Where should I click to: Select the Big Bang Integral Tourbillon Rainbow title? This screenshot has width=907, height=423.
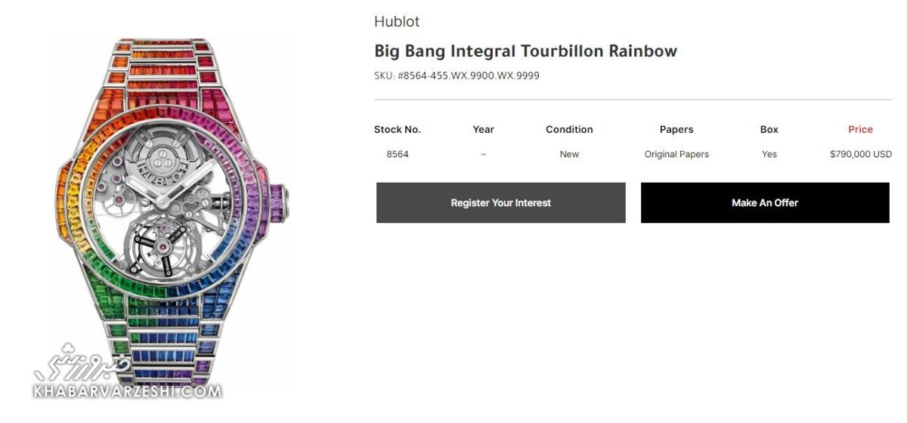tap(525, 51)
